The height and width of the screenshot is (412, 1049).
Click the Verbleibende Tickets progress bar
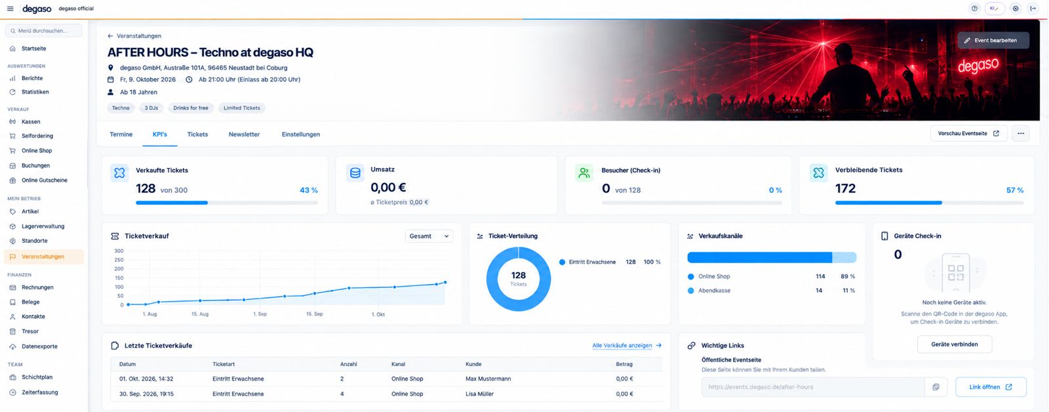click(x=929, y=203)
